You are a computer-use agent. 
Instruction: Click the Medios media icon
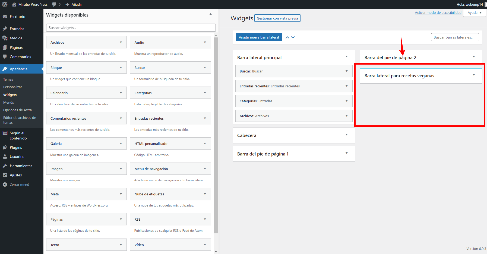5,38
